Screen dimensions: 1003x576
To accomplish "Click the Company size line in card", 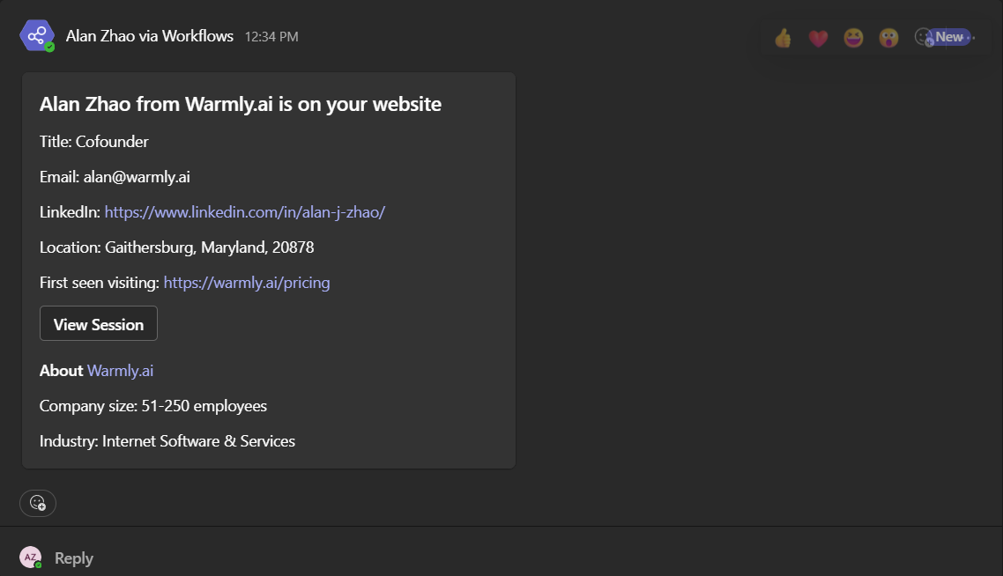I will pos(153,406).
